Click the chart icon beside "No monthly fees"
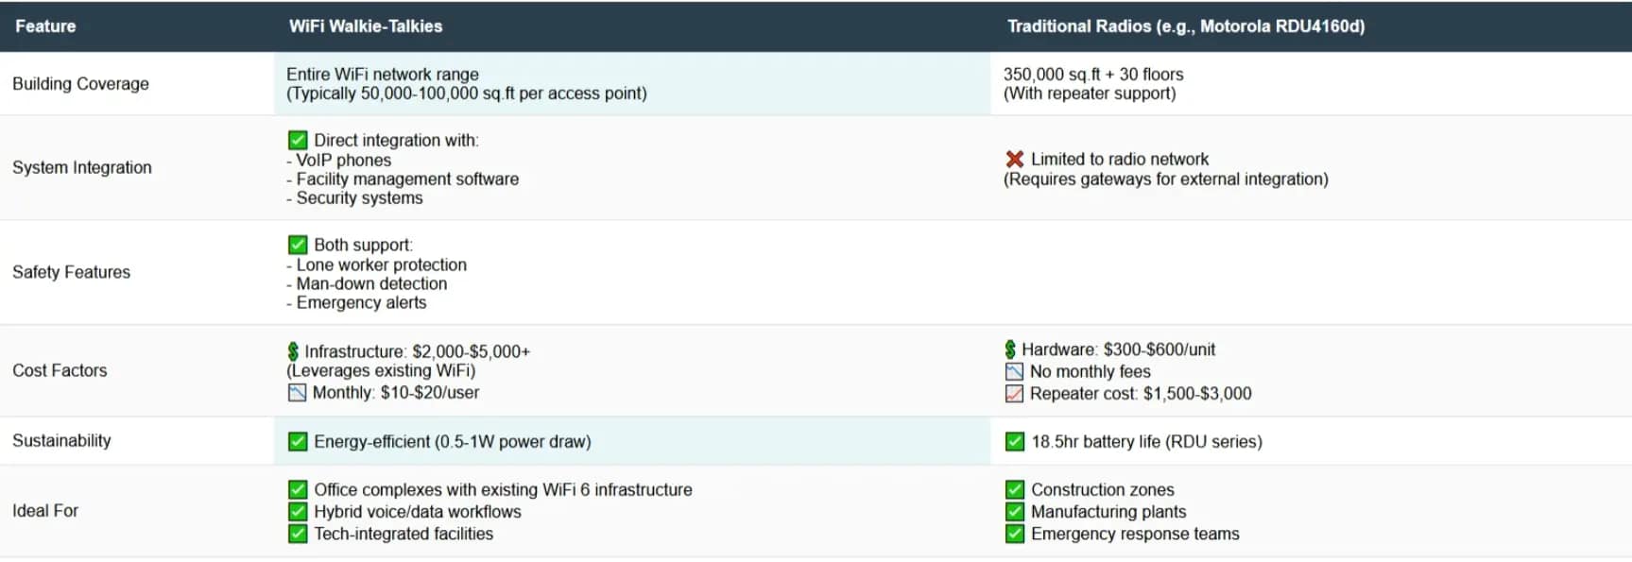Screen dimensions: 1632x562 (1014, 372)
